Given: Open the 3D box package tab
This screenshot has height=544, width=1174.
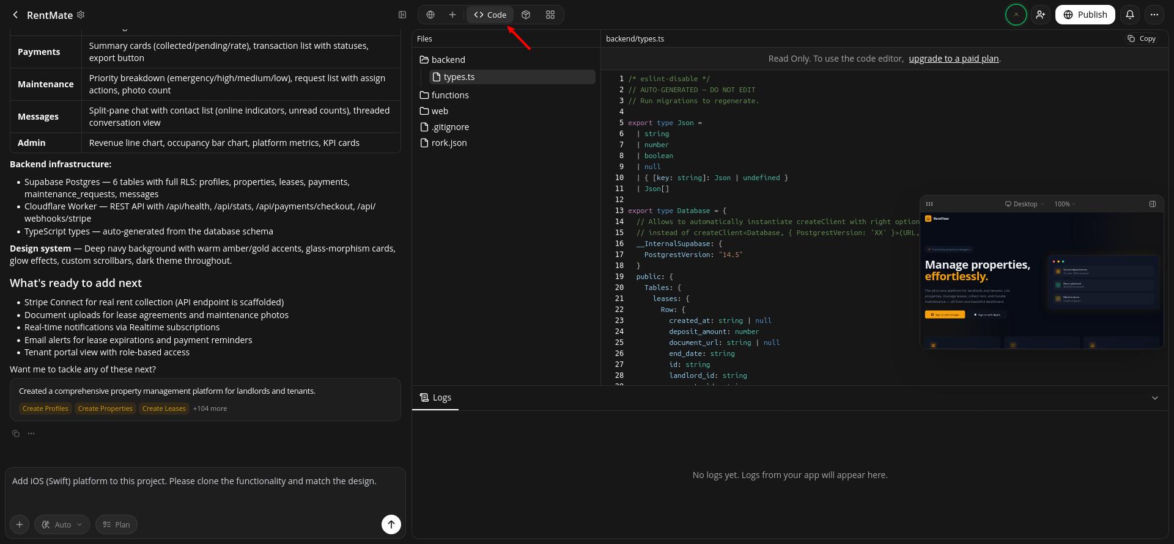Looking at the screenshot, I should click(x=526, y=15).
